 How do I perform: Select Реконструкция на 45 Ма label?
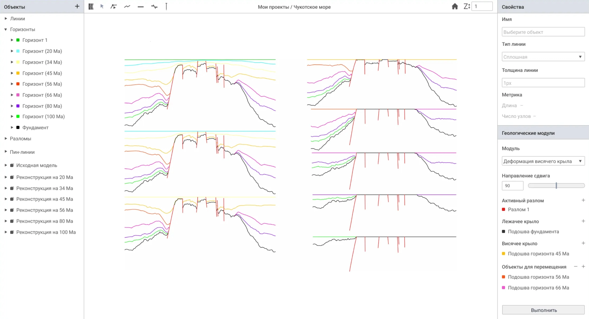pos(45,199)
